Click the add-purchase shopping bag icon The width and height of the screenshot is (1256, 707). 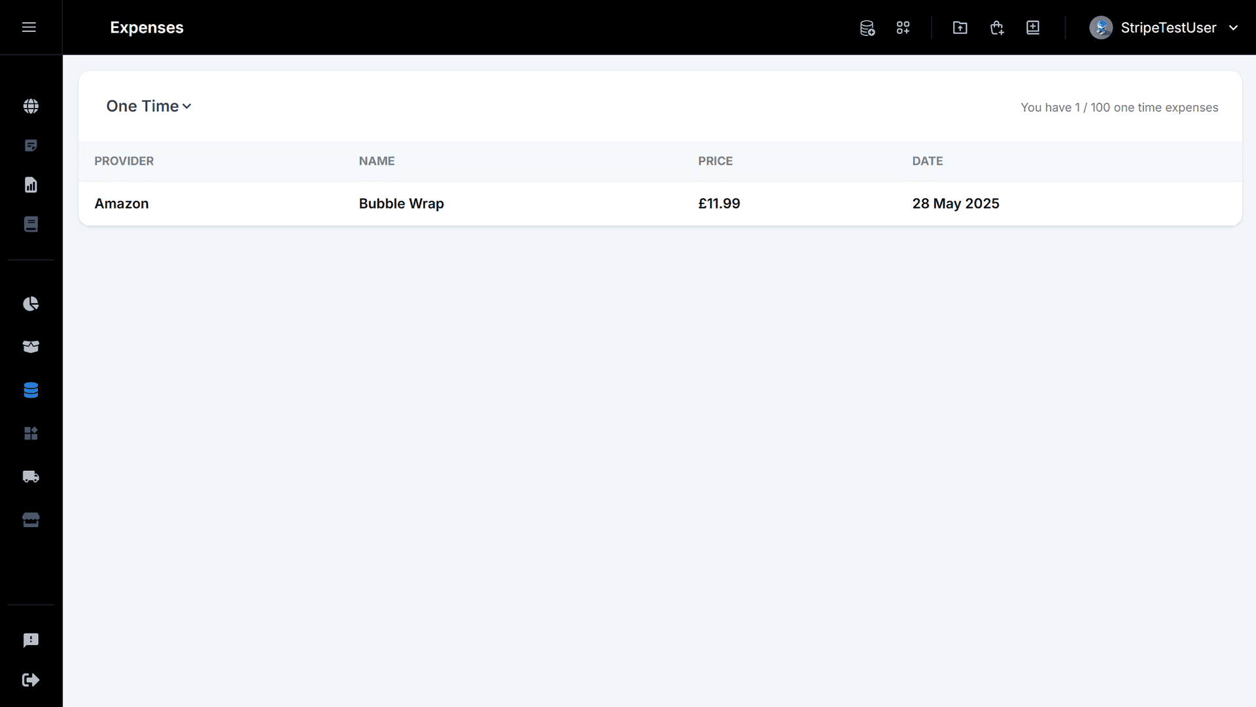pos(996,27)
